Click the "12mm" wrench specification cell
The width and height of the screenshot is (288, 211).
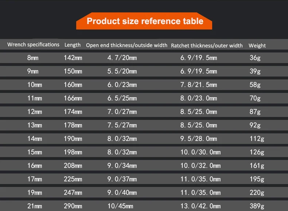pos(35,112)
